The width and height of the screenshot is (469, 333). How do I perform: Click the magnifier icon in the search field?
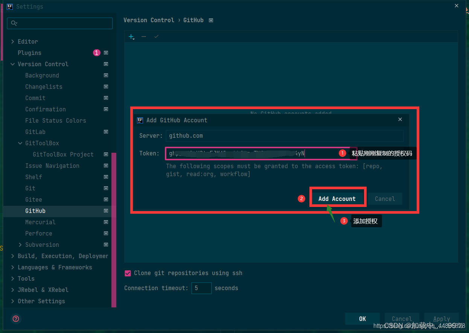pyautogui.click(x=14, y=23)
